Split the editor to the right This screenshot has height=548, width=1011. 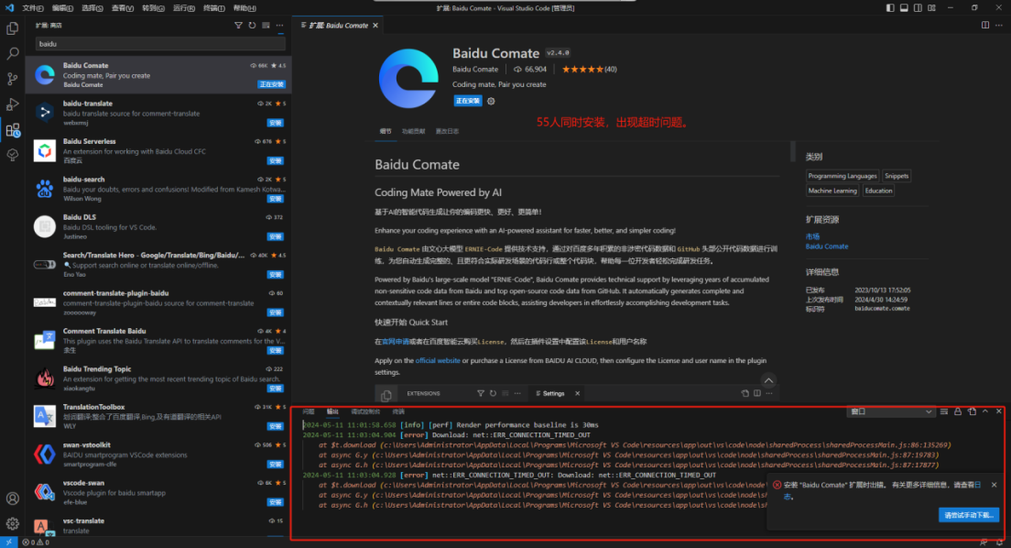(985, 25)
